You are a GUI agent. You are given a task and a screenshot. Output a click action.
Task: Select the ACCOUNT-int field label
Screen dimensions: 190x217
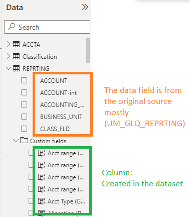(58, 93)
